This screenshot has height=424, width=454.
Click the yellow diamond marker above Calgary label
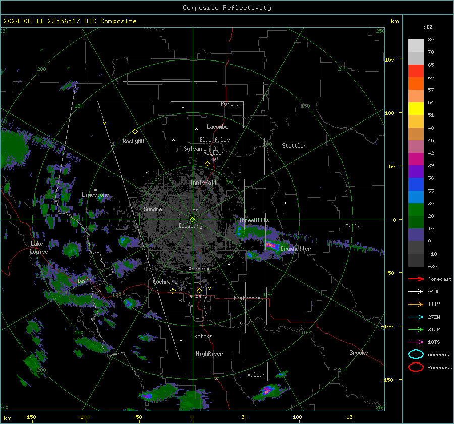click(x=199, y=290)
